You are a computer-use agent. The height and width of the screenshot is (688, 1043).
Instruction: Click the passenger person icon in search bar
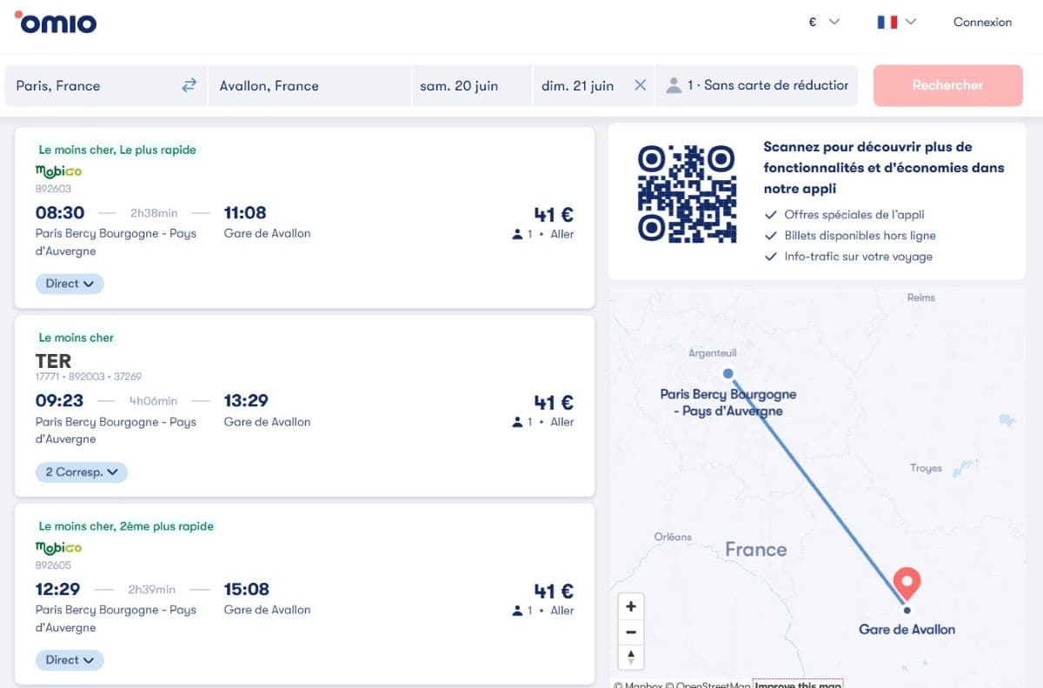[674, 85]
